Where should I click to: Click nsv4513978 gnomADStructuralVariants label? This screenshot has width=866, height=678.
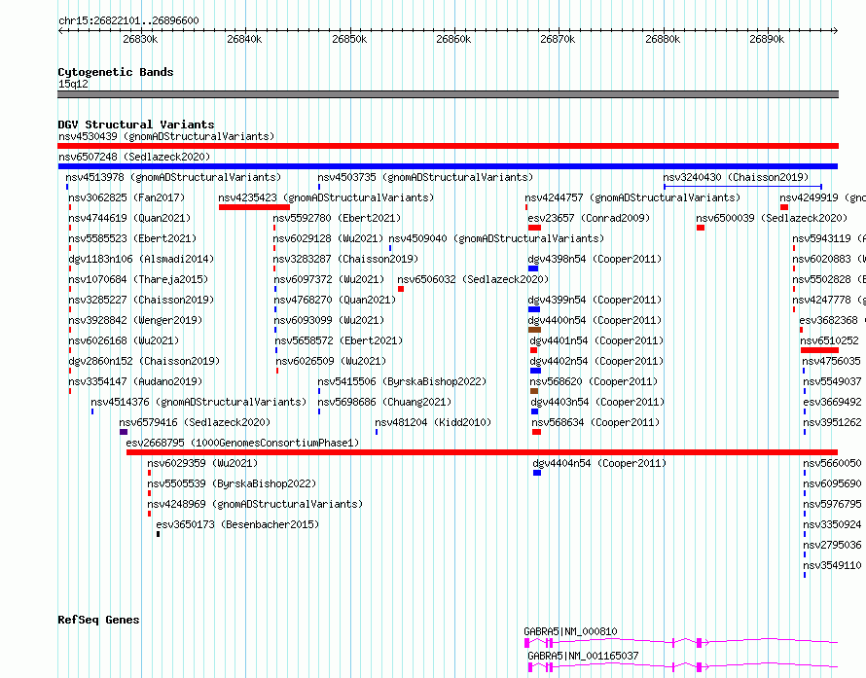(173, 177)
